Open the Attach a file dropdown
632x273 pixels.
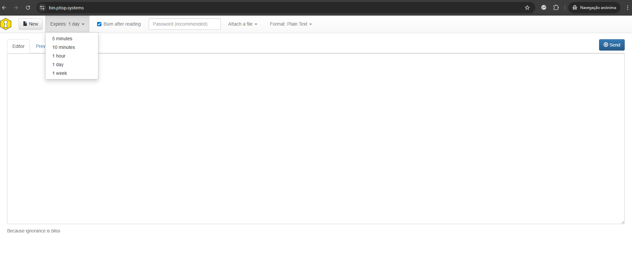tap(243, 24)
